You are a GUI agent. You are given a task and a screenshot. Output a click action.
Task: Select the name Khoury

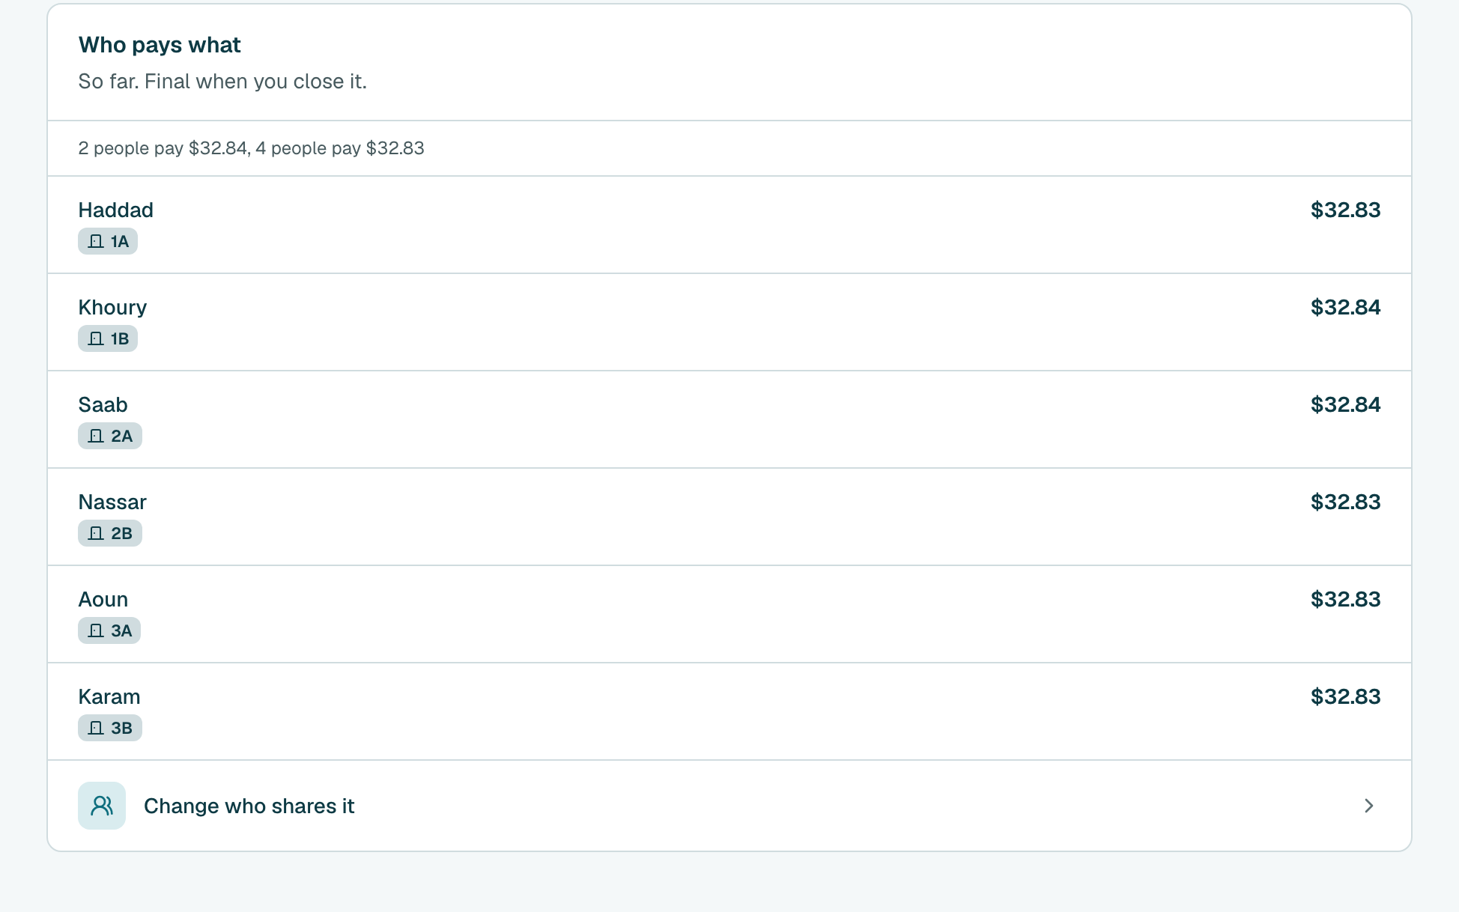112,307
